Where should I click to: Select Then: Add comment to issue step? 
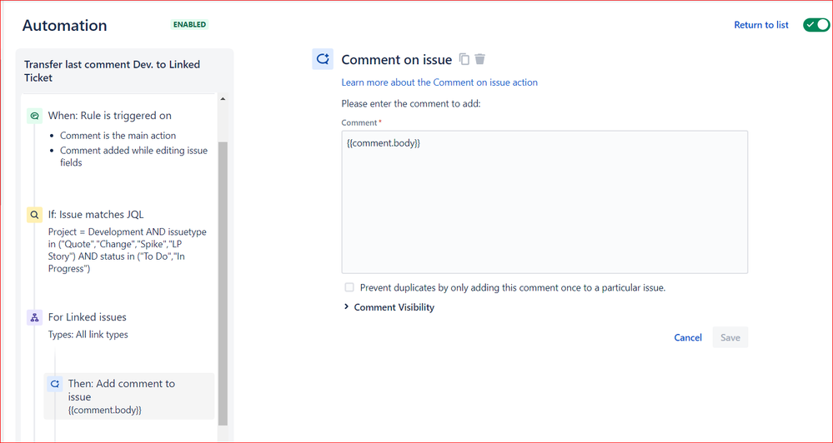click(129, 396)
